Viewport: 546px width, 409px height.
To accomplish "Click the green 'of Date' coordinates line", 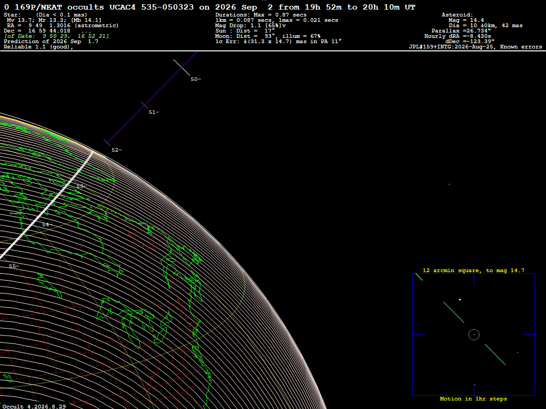I will pyautogui.click(x=57, y=36).
